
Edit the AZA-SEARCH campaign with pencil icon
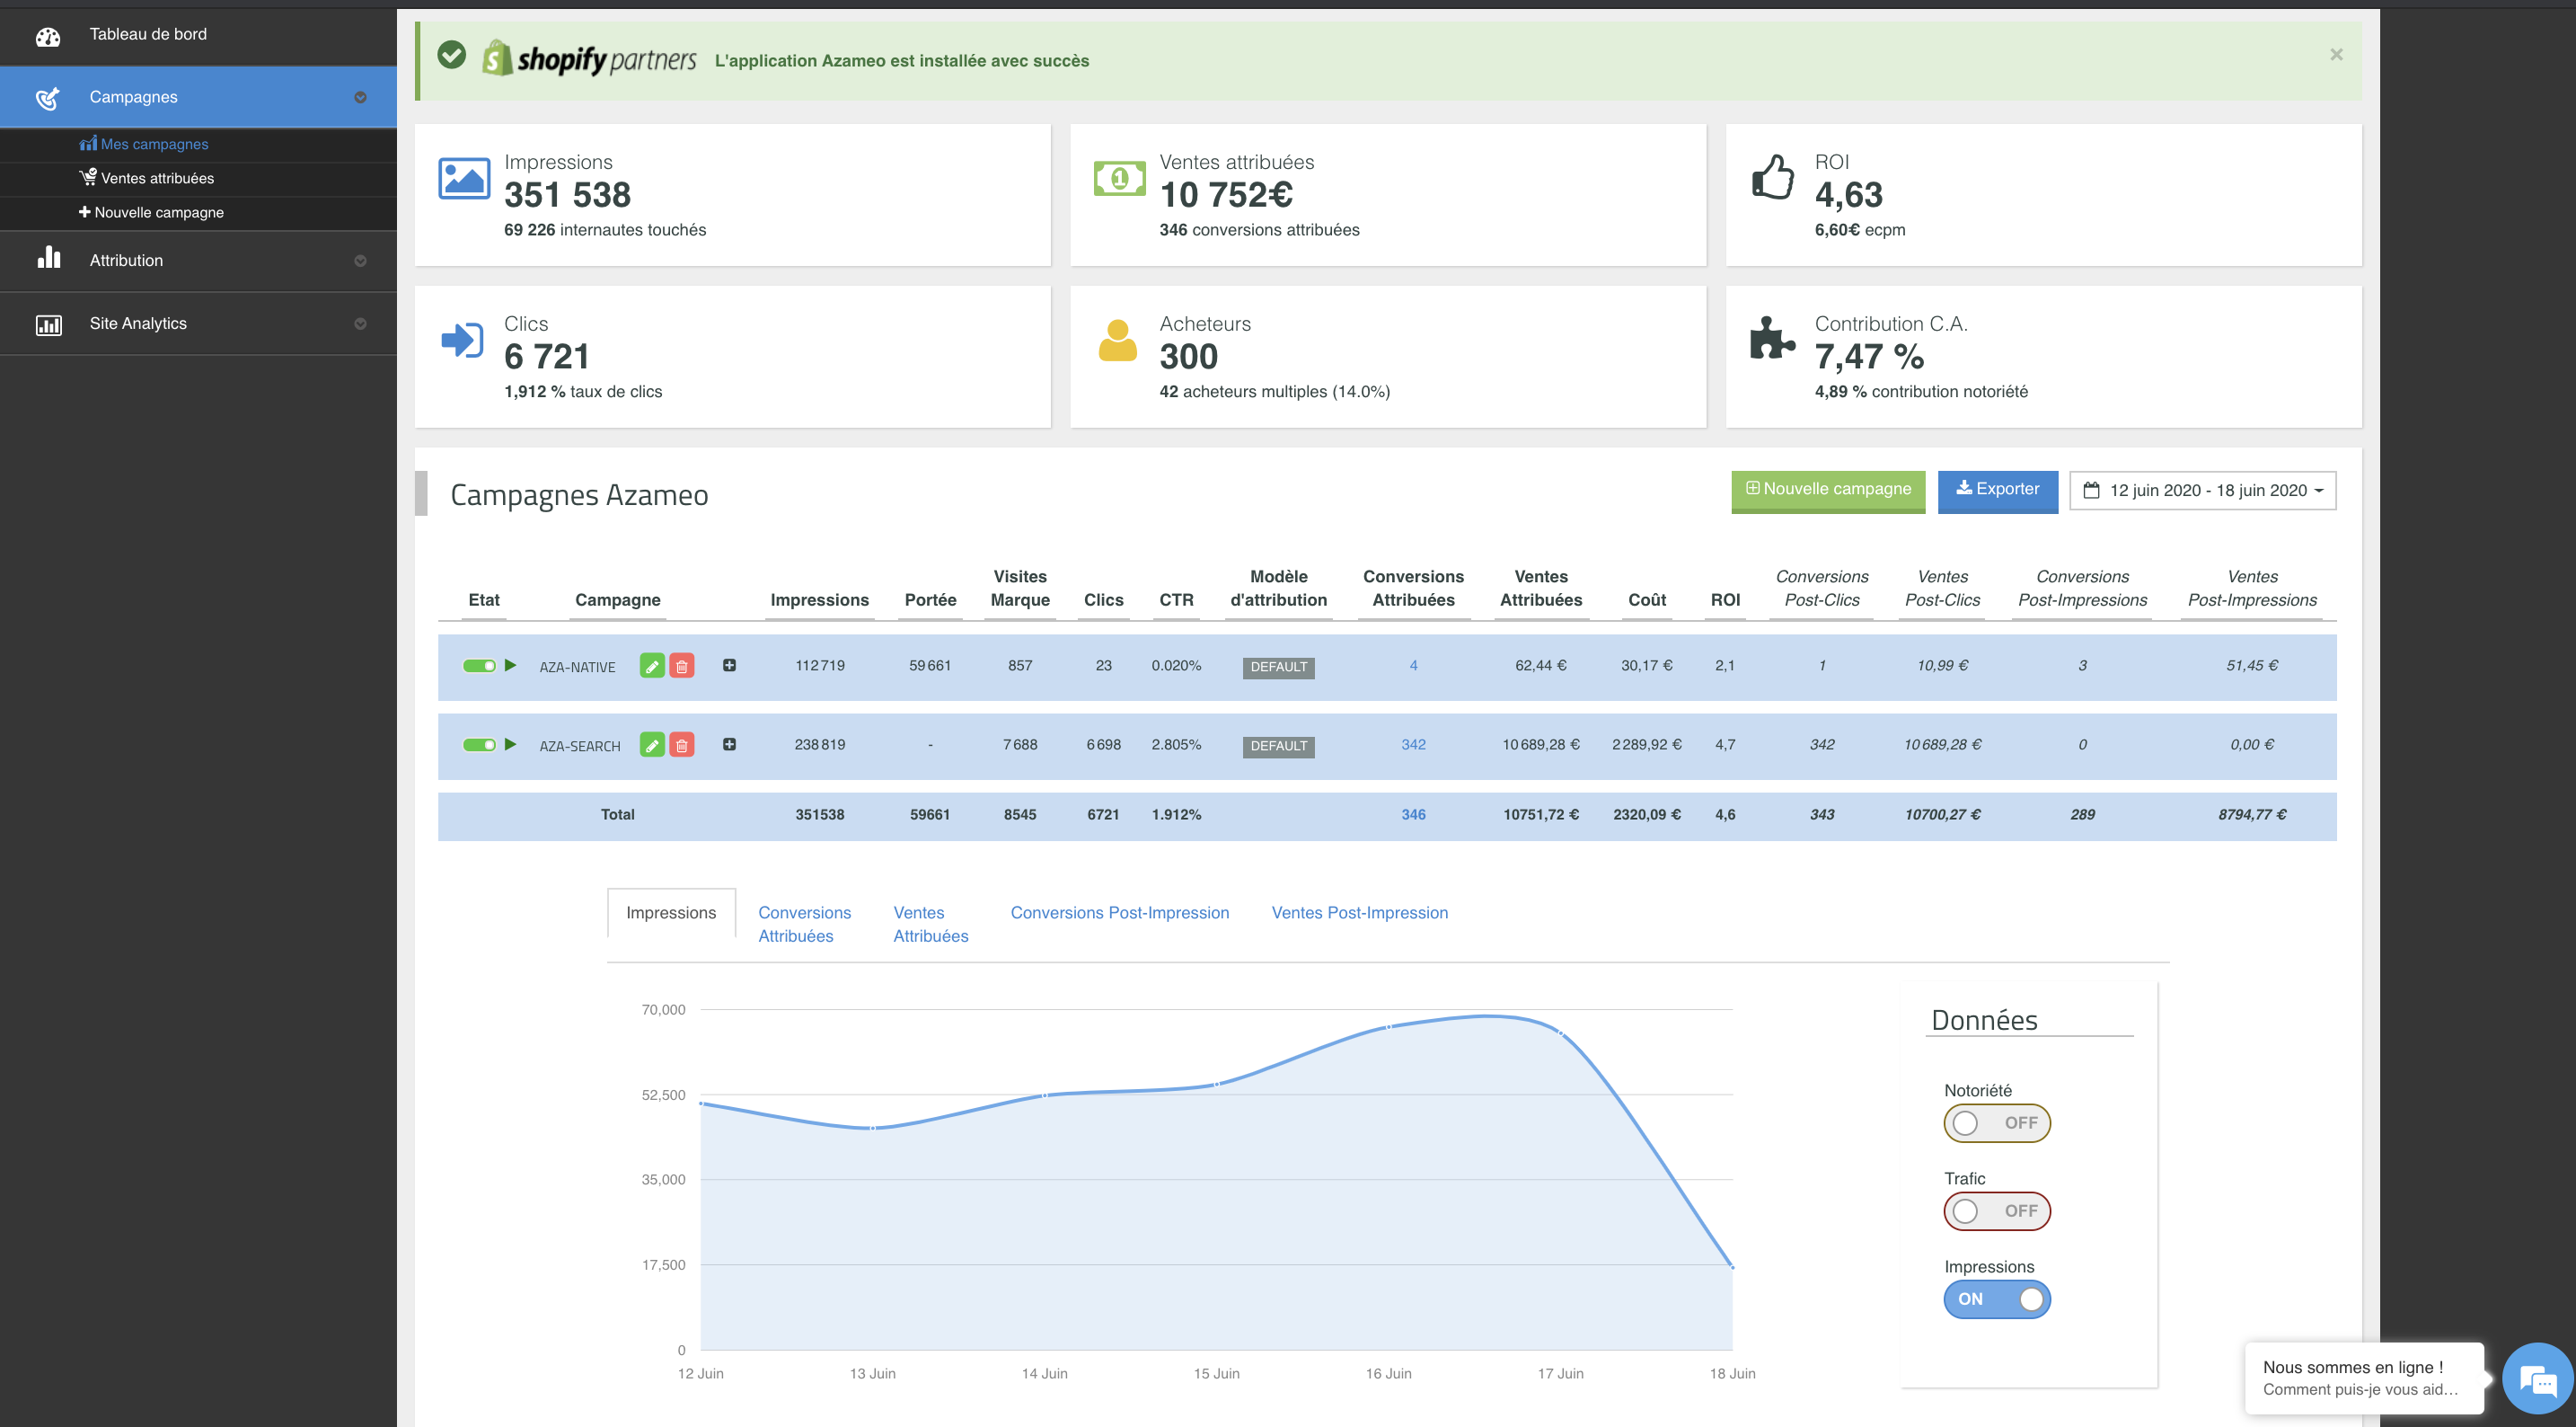point(652,745)
